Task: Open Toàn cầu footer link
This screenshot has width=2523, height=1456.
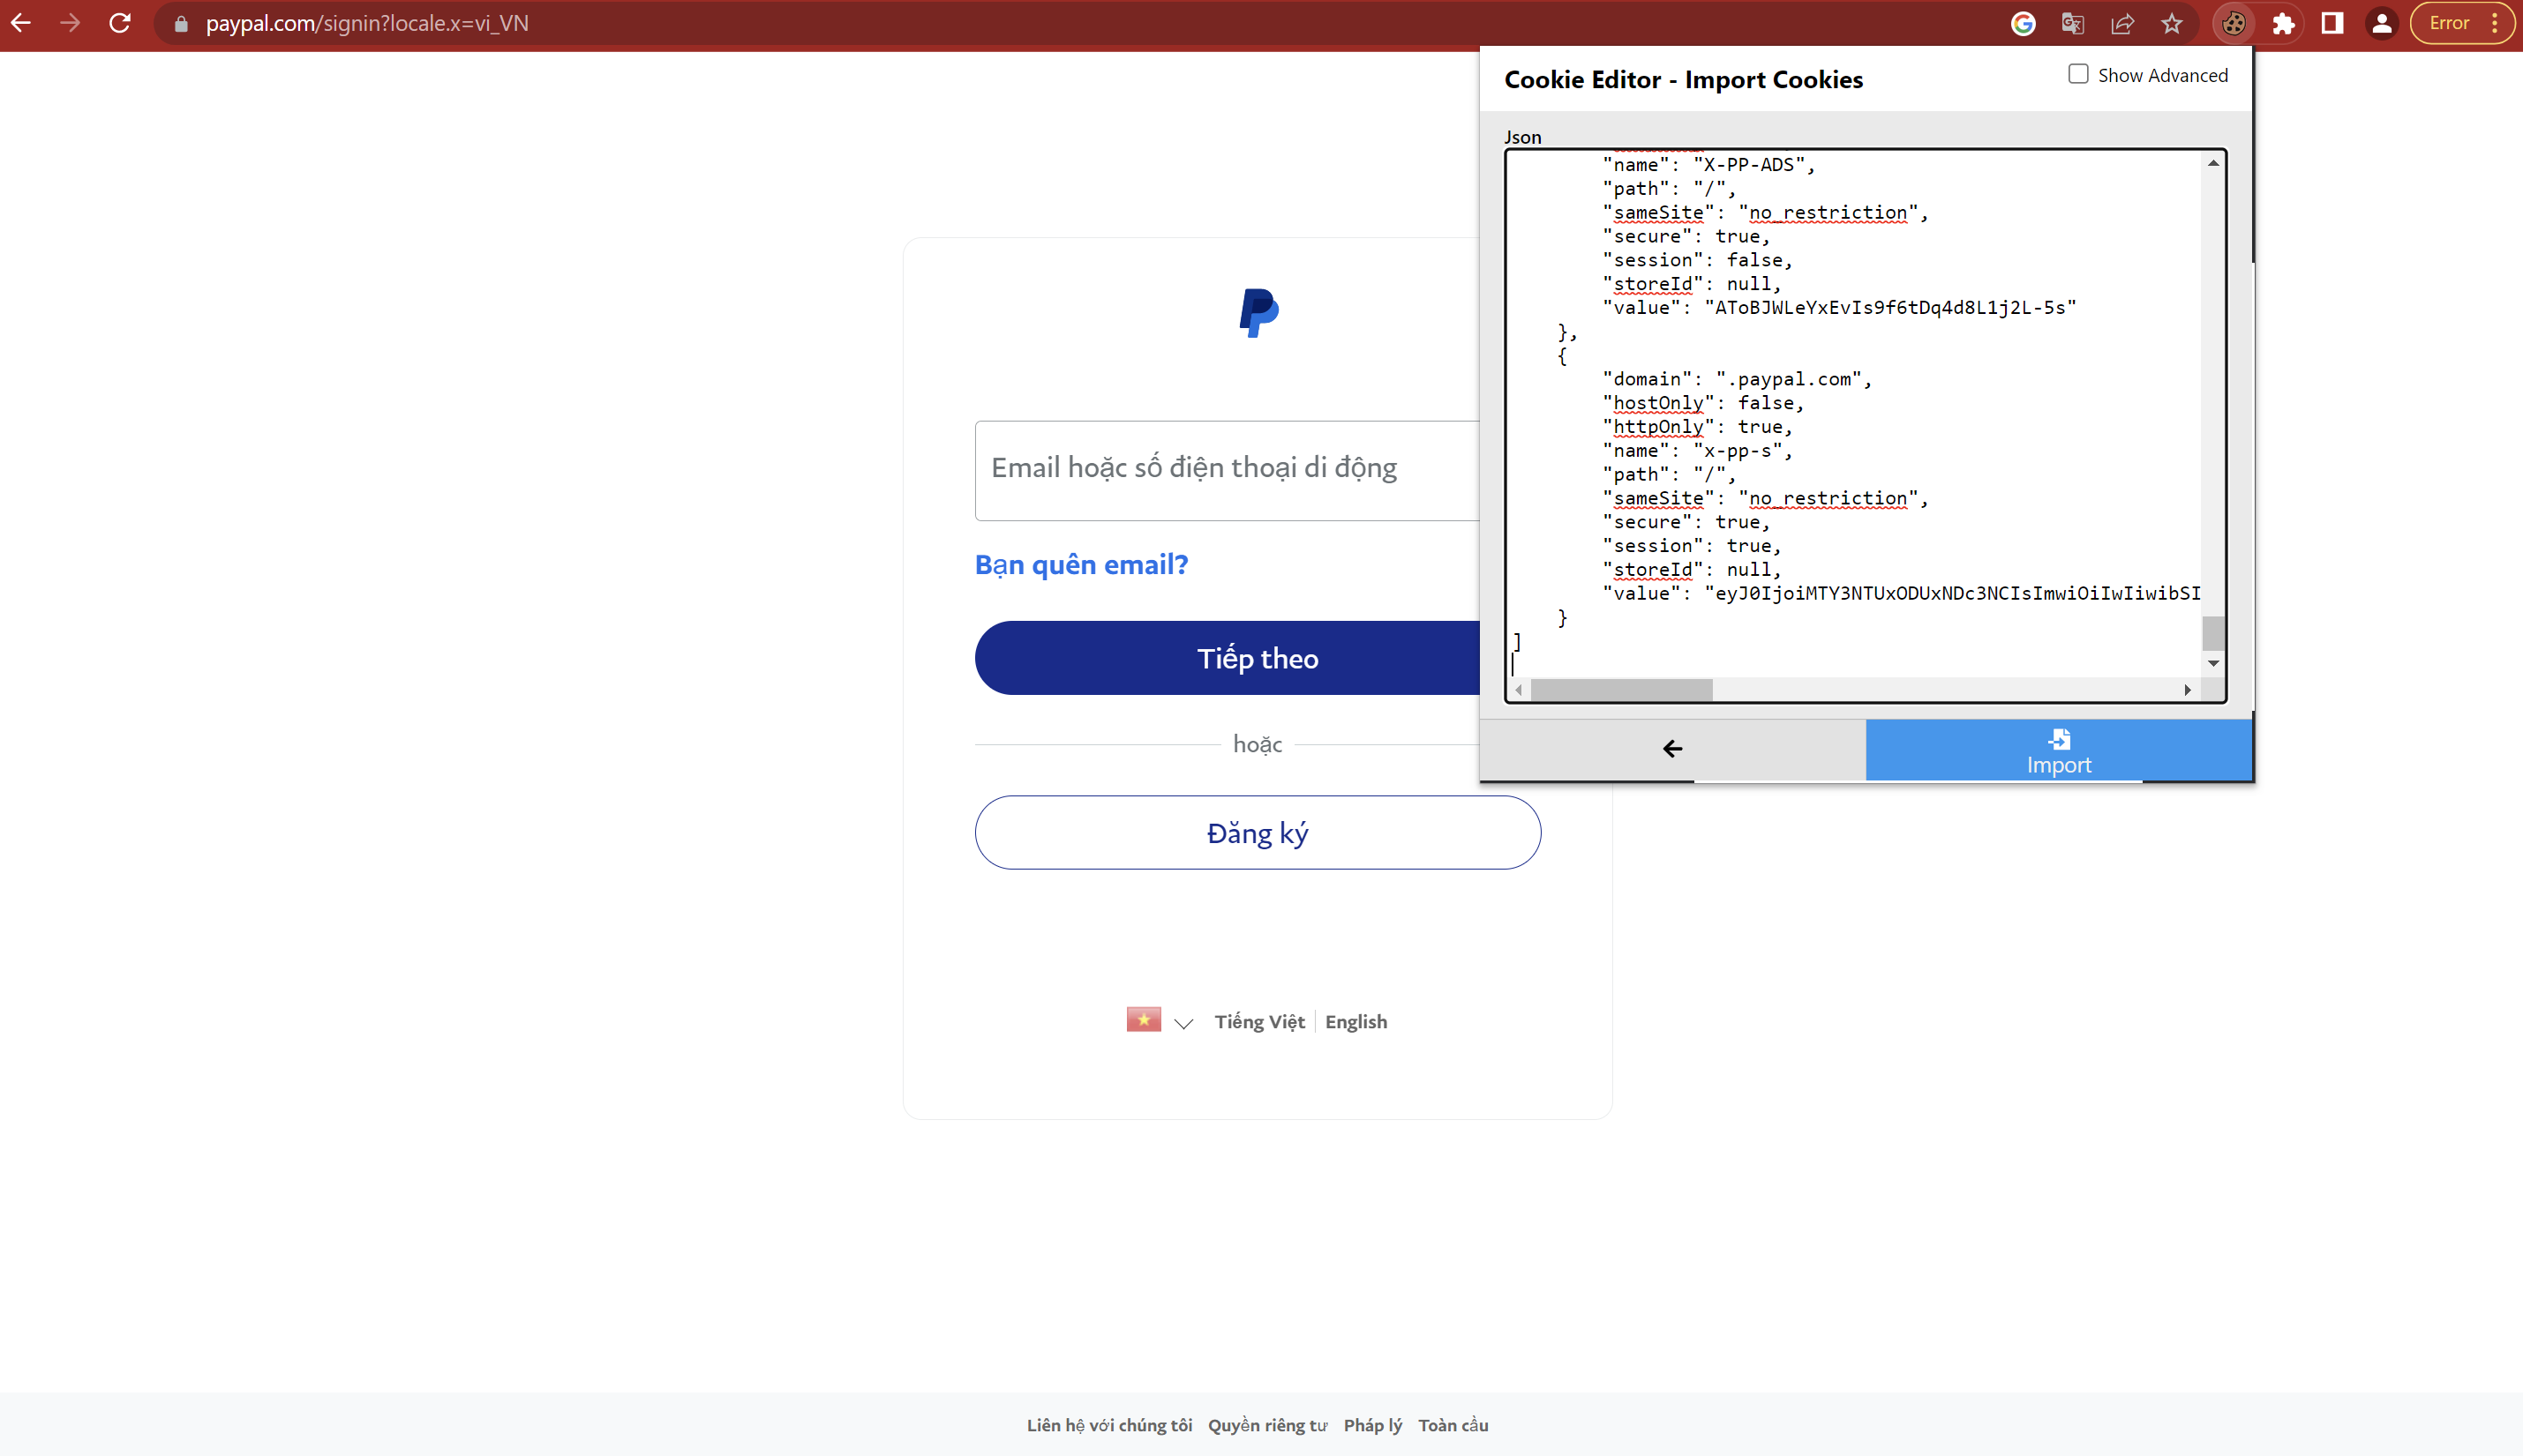Action: pyautogui.click(x=1453, y=1425)
